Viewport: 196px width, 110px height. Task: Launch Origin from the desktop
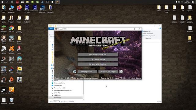12,80
